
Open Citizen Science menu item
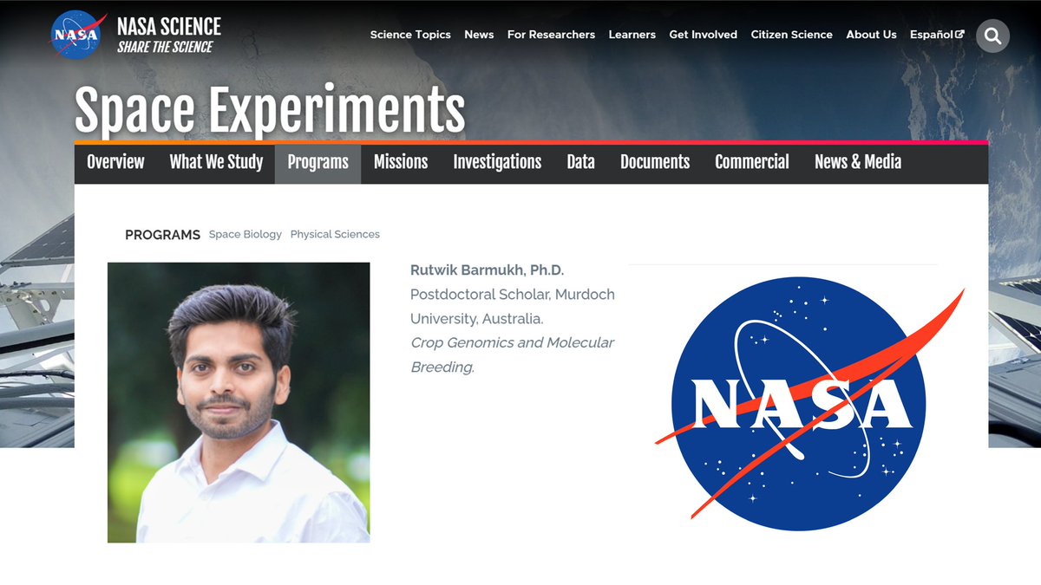(x=791, y=35)
